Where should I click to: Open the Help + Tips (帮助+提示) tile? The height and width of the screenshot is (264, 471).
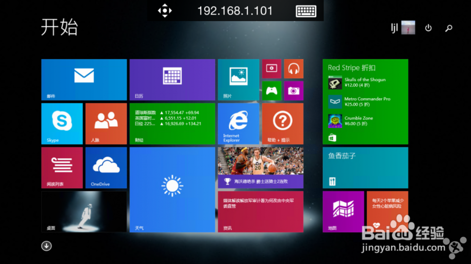[x=283, y=124]
